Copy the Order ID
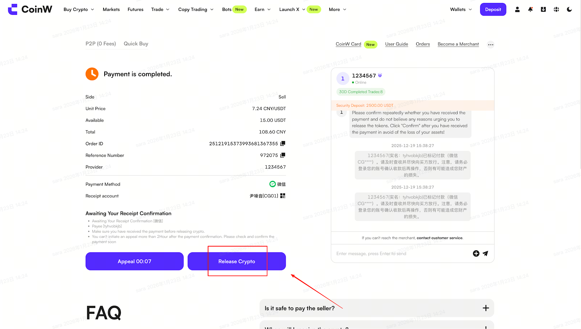Image resolution: width=581 pixels, height=329 pixels. click(283, 143)
